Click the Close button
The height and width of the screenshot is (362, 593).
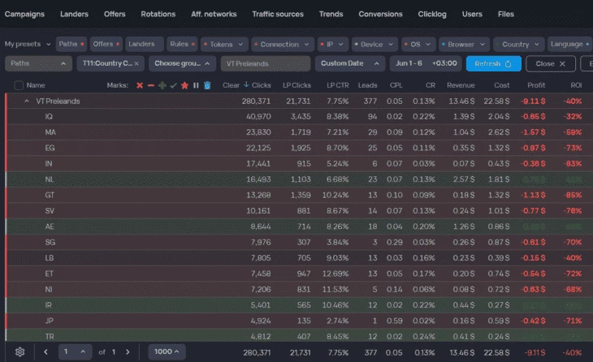[x=551, y=63]
